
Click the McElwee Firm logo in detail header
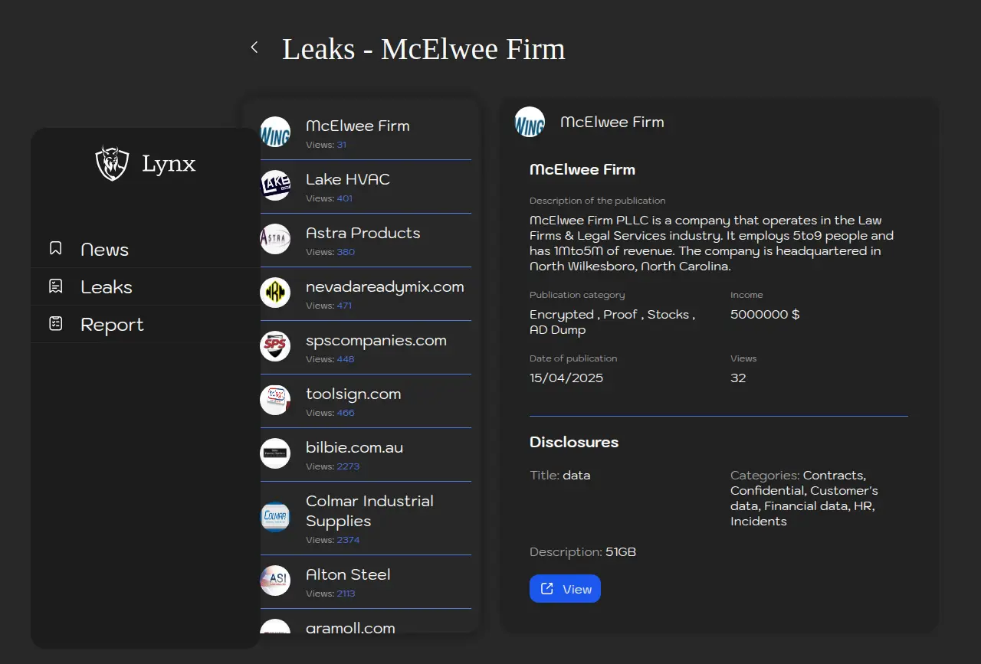pos(530,122)
